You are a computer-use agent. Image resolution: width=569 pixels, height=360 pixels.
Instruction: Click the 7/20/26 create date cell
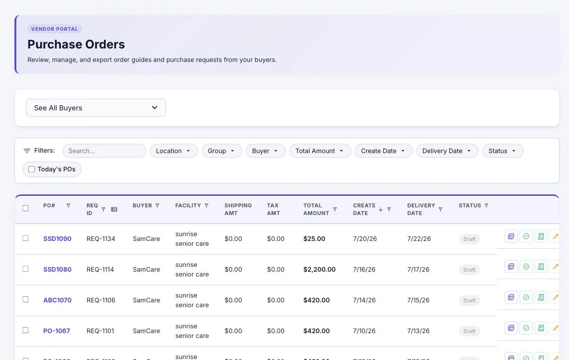click(x=365, y=239)
